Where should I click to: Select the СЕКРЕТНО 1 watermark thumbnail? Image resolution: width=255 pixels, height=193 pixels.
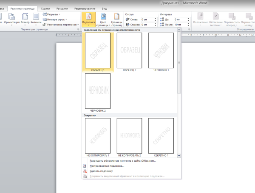click(161, 135)
